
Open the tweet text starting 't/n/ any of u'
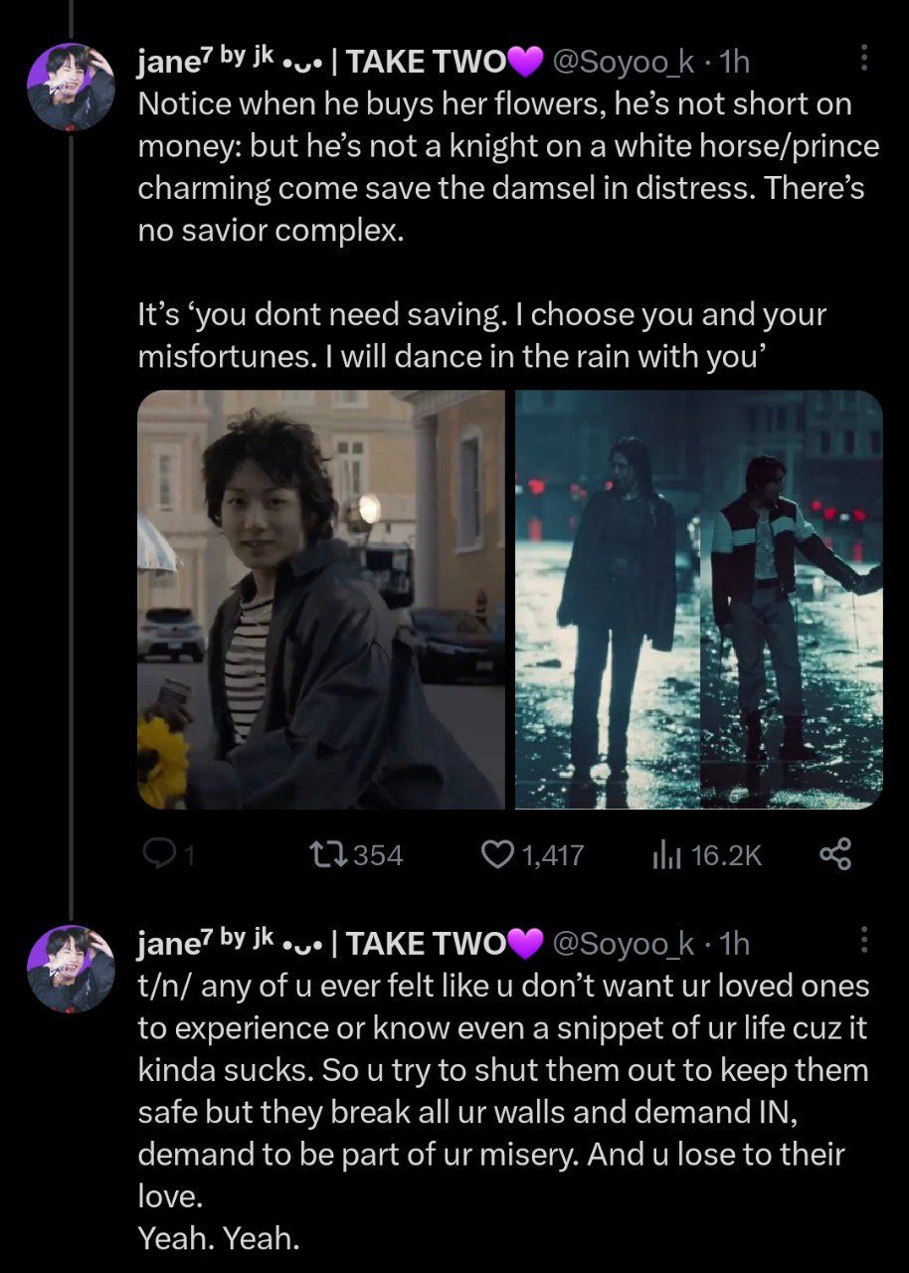click(503, 1114)
